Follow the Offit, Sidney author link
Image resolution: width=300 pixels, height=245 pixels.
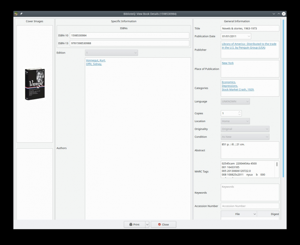(94, 64)
